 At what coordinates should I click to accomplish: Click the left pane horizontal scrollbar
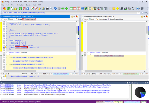tap(20, 71)
